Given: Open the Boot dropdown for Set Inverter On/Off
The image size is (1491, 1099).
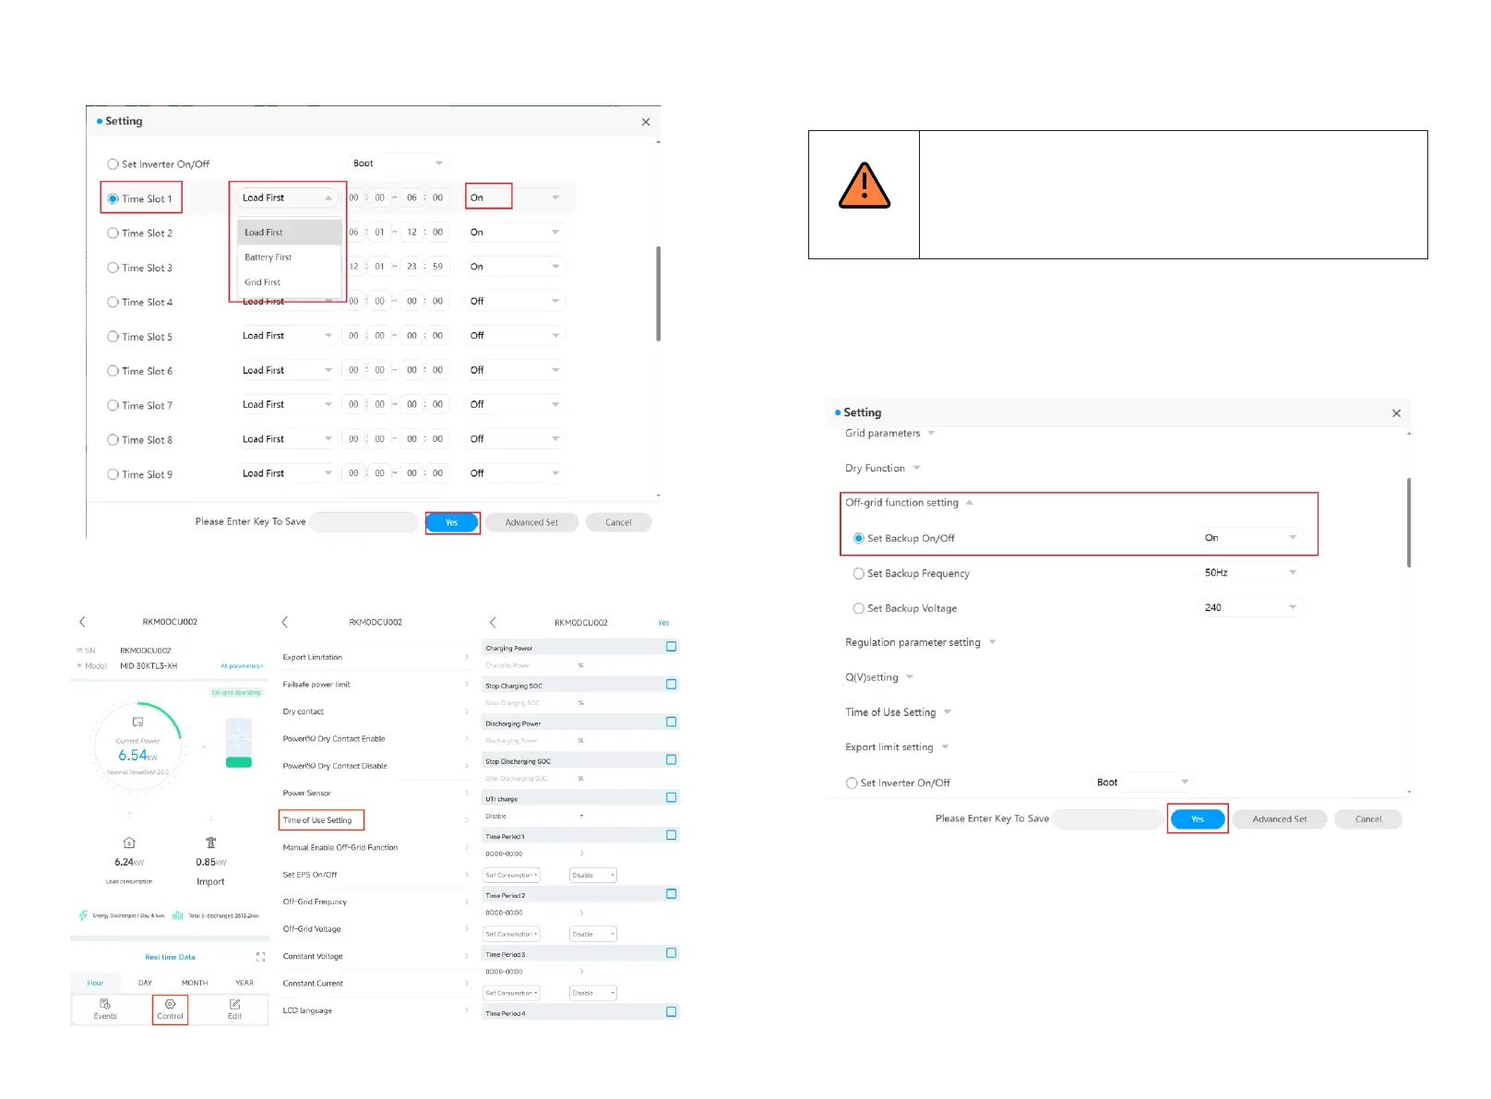Looking at the screenshot, I should (x=398, y=163).
